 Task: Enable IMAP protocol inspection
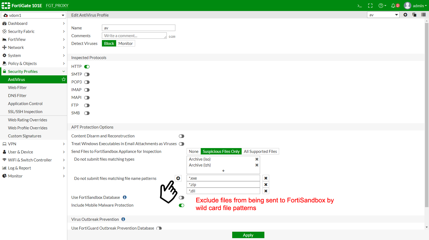87,90
